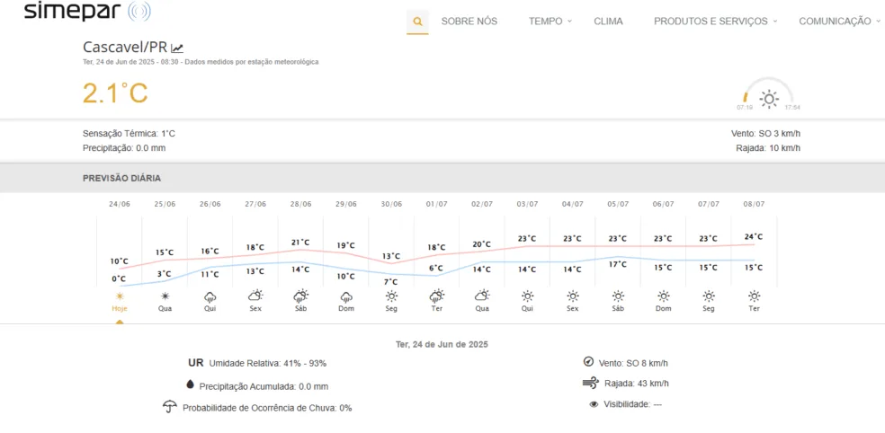Click the 17:54 sunset time
Screen dimensions: 885x433
tap(792, 107)
